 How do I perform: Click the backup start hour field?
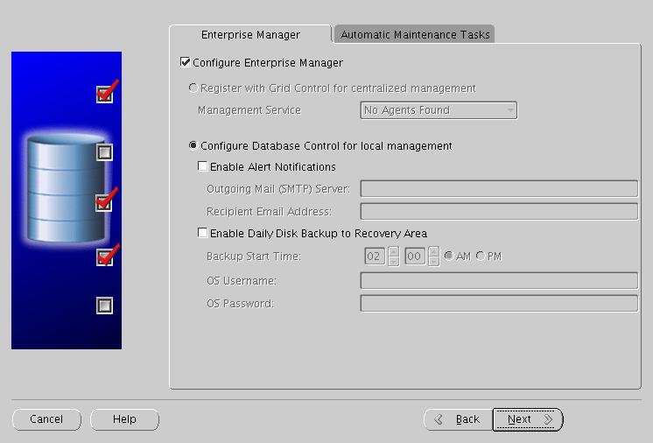[x=375, y=256]
